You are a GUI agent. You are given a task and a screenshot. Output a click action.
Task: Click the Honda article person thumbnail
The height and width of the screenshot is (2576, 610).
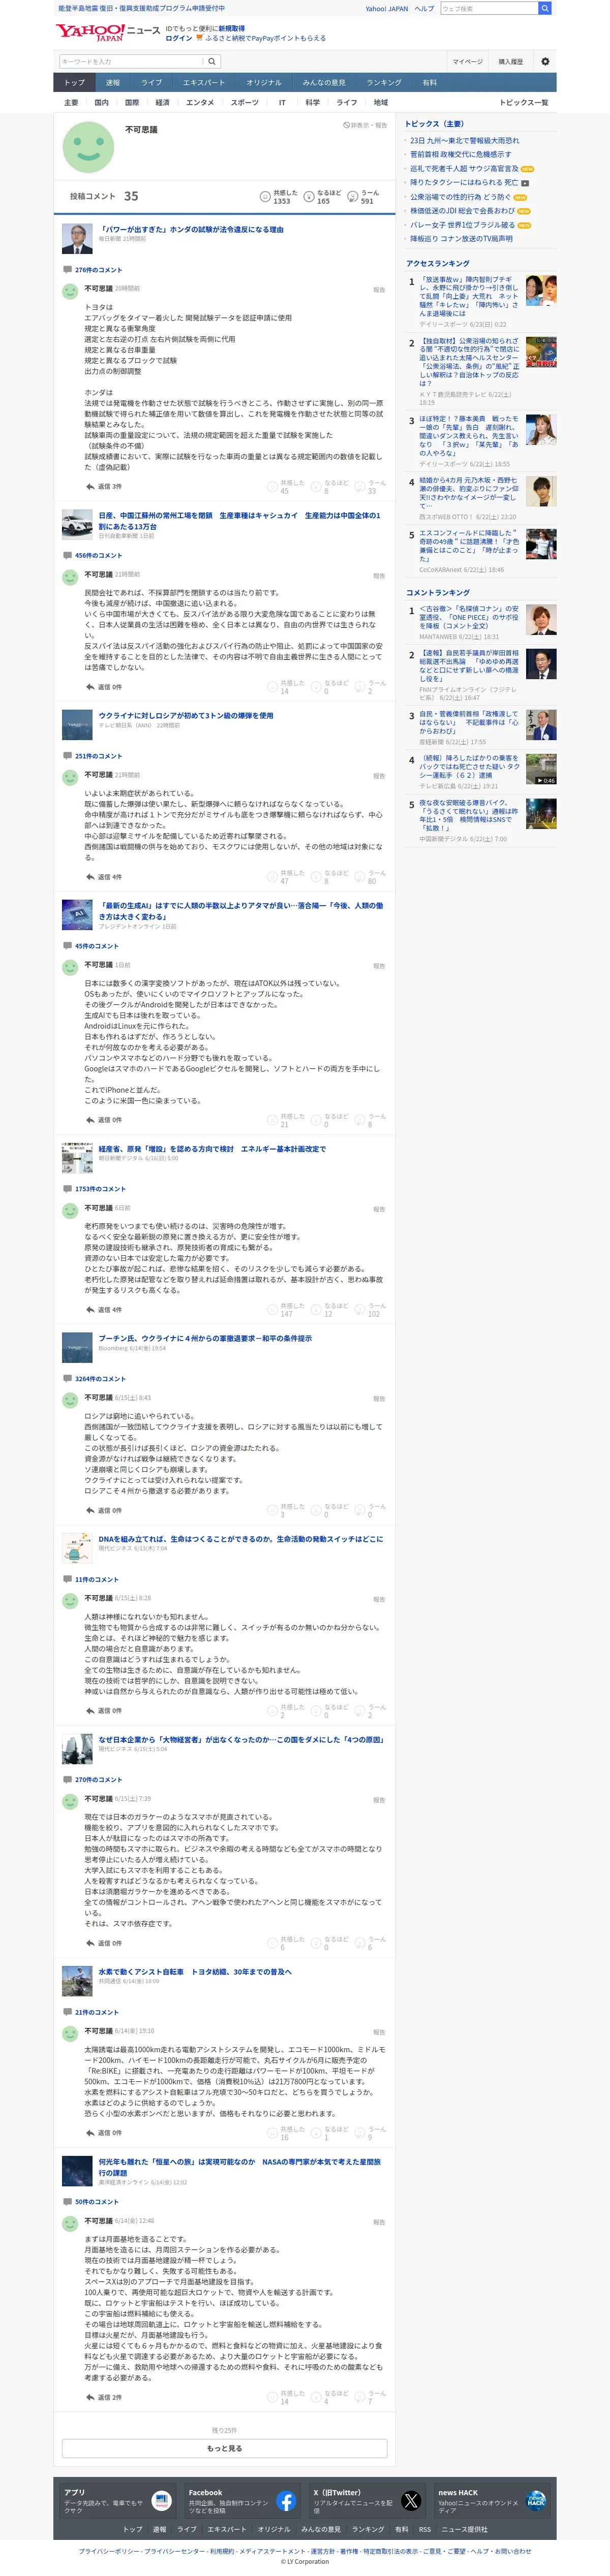coord(77,238)
